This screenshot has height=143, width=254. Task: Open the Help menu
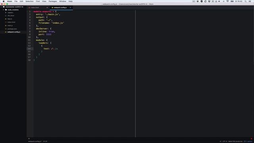(x=71, y=1)
